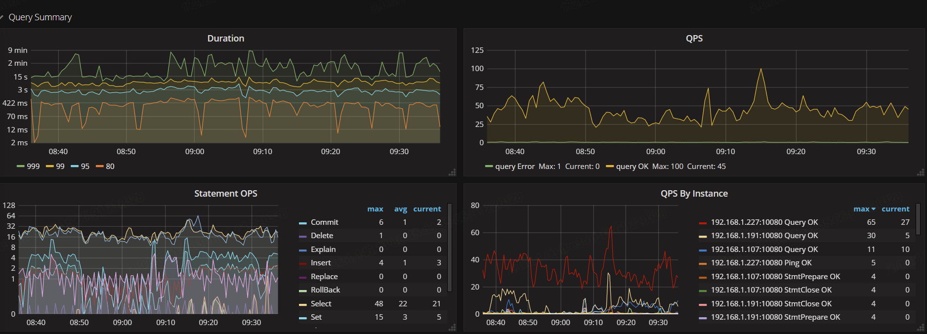
Task: Open the Statement OPS panel title menu
Action: pyautogui.click(x=225, y=194)
